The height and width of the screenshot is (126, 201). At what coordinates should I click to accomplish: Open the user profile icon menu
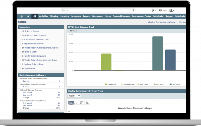click(x=171, y=11)
